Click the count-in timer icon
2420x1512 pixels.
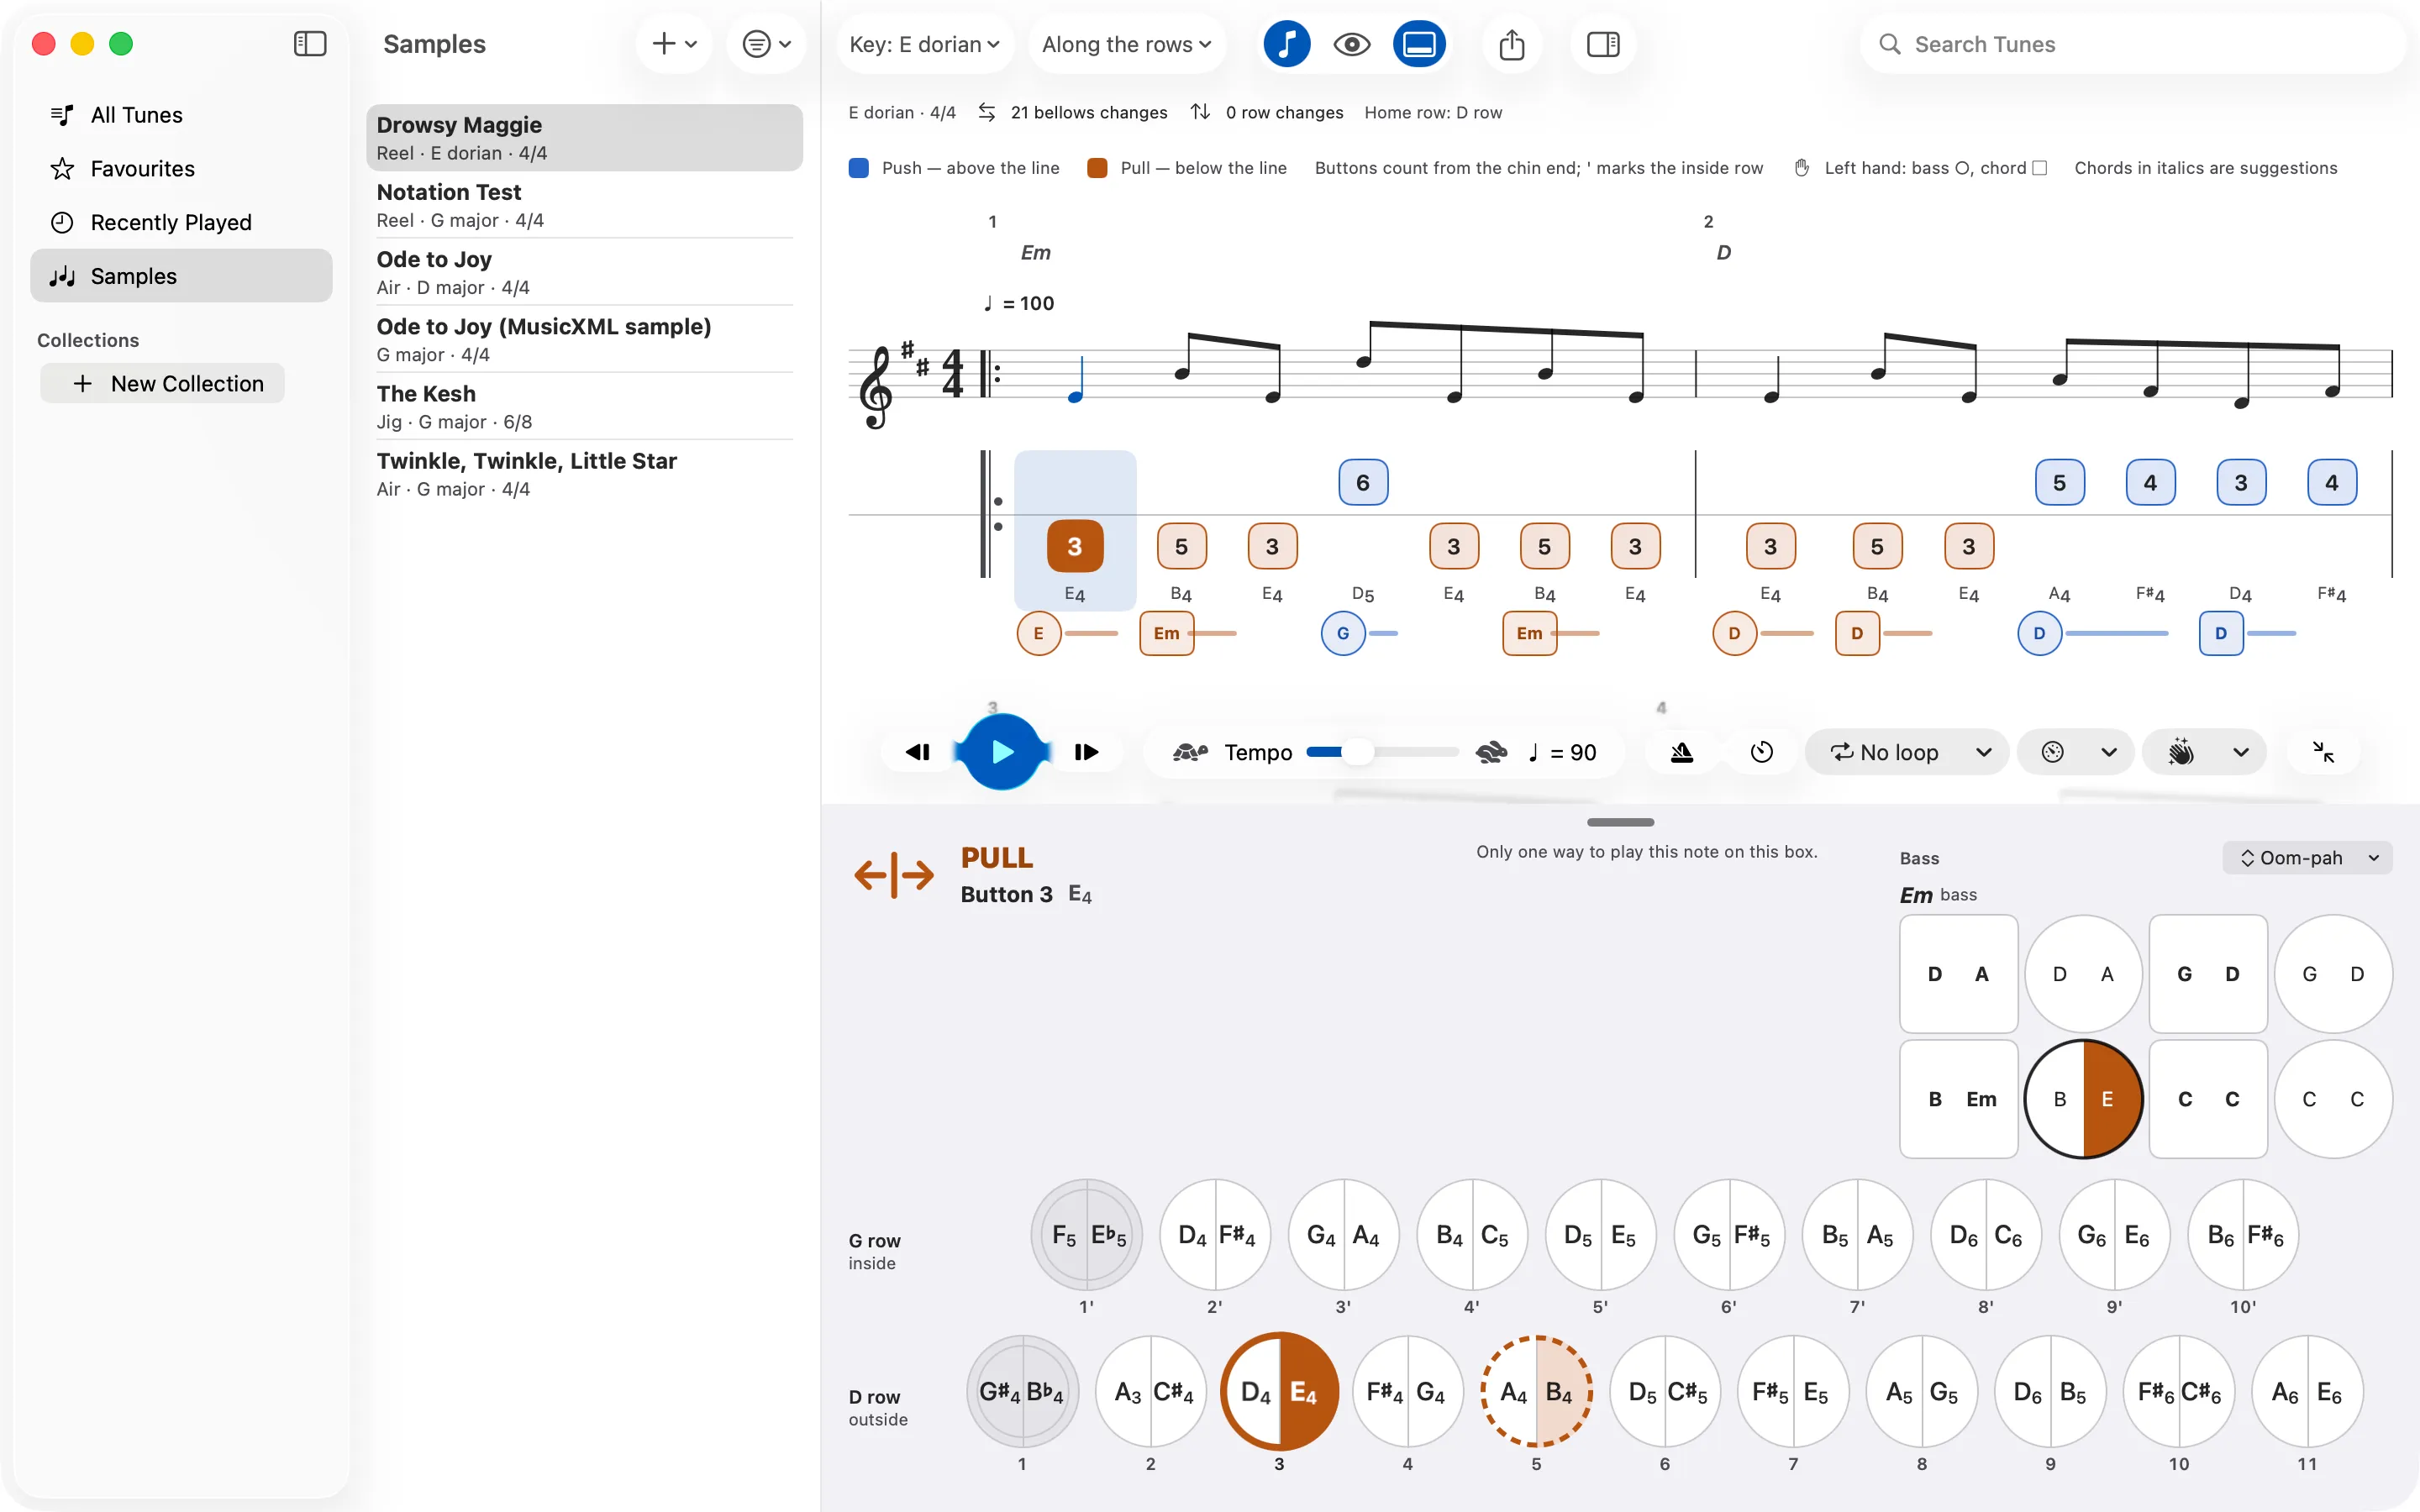point(1762,752)
